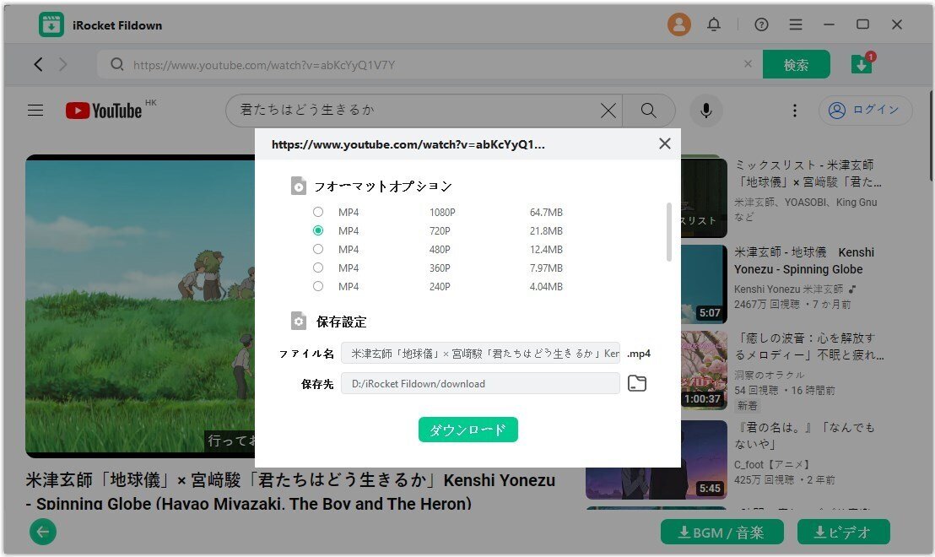Open the notifications bell
Screen dimensions: 935x557
pyautogui.click(x=714, y=24)
